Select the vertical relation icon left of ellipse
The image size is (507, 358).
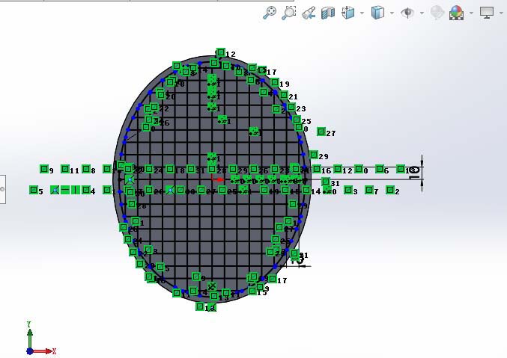click(76, 190)
